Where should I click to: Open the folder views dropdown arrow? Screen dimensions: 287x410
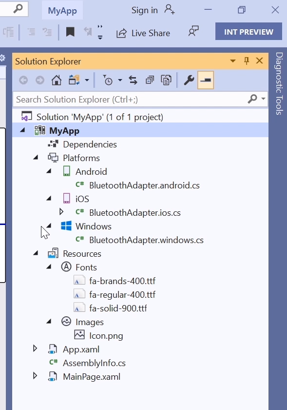click(x=87, y=80)
